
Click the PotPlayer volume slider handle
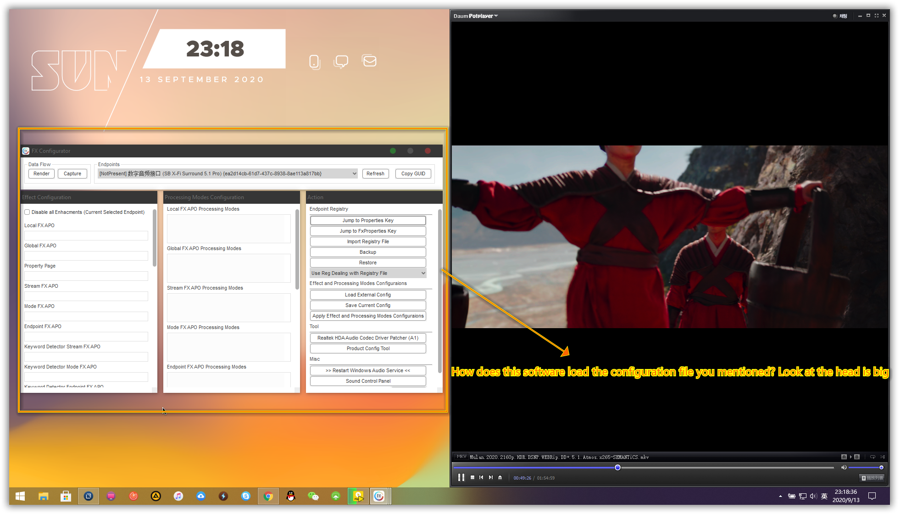[881, 467]
